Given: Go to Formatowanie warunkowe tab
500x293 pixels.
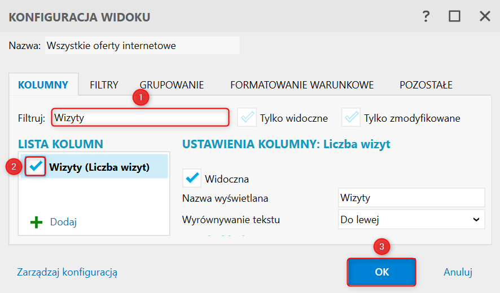Looking at the screenshot, I should click(302, 85).
